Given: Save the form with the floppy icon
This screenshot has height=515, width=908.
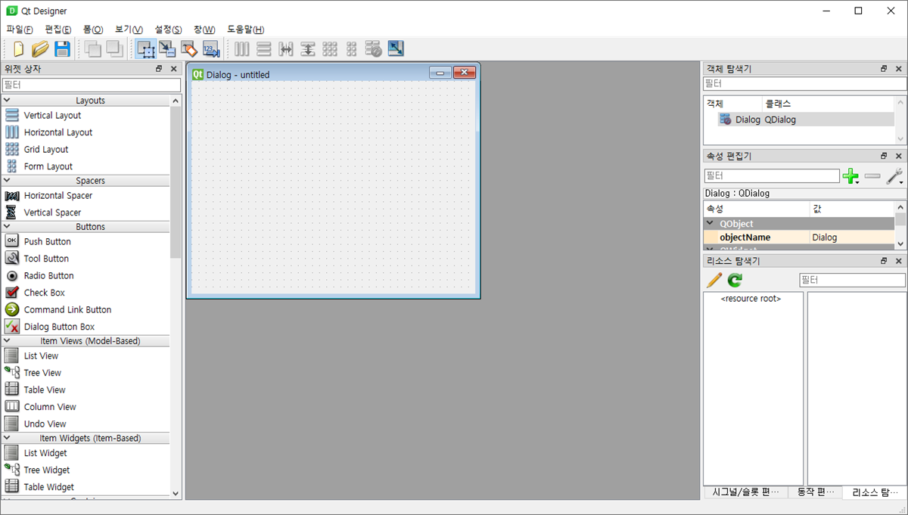Looking at the screenshot, I should coord(62,49).
